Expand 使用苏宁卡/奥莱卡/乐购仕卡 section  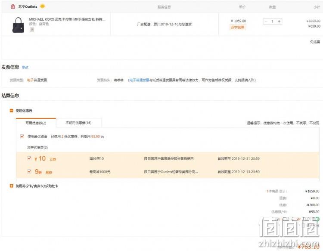pos(12,186)
